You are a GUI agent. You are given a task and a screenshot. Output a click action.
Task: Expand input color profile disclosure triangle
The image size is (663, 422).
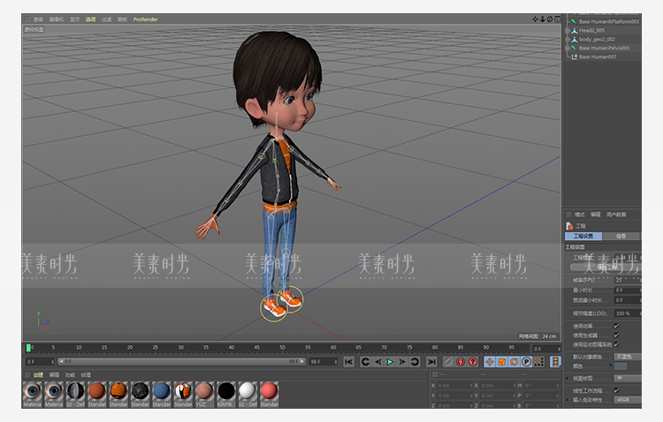568,400
